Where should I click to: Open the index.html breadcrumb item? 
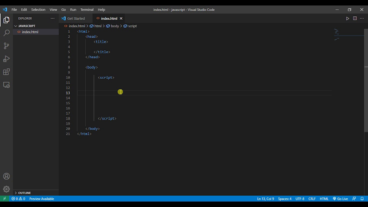[75, 26]
